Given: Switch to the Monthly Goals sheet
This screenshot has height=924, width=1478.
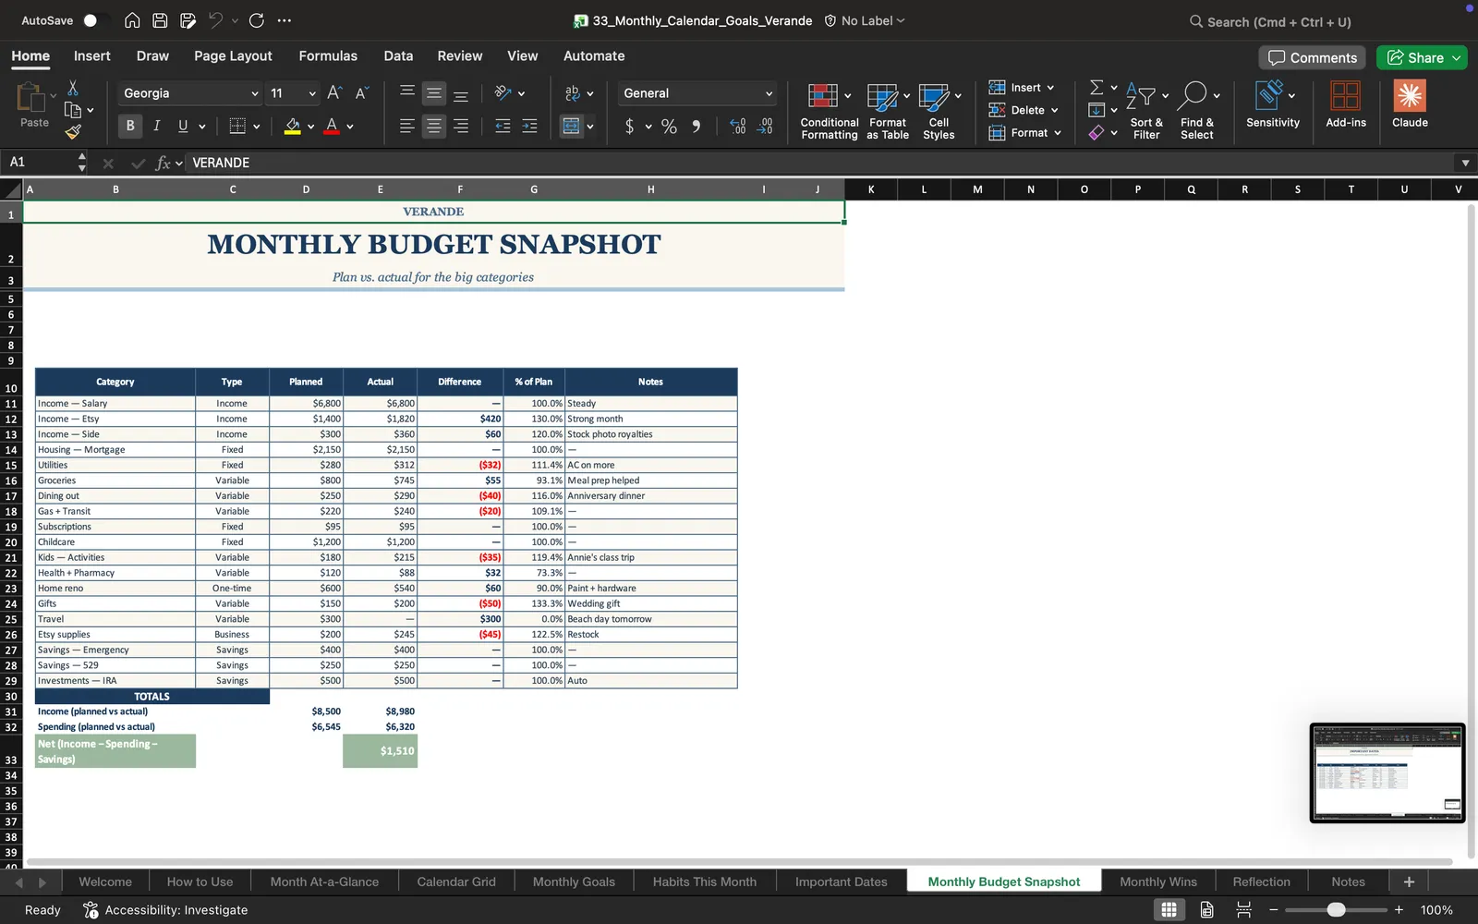Looking at the screenshot, I should (574, 881).
